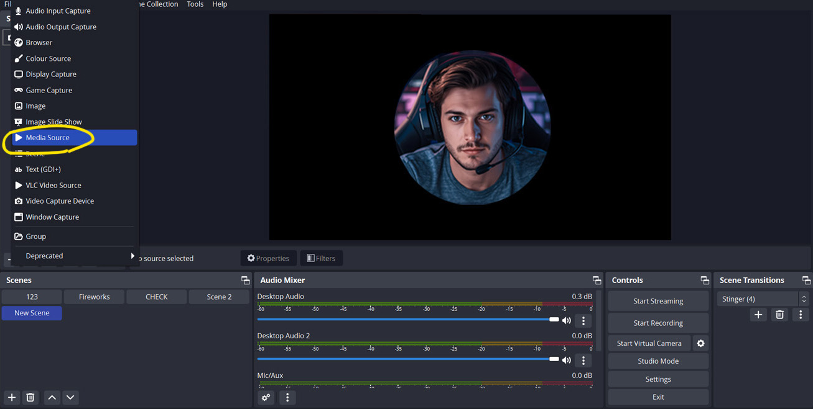Add a new scene with plus icon
This screenshot has width=813, height=409.
12,397
